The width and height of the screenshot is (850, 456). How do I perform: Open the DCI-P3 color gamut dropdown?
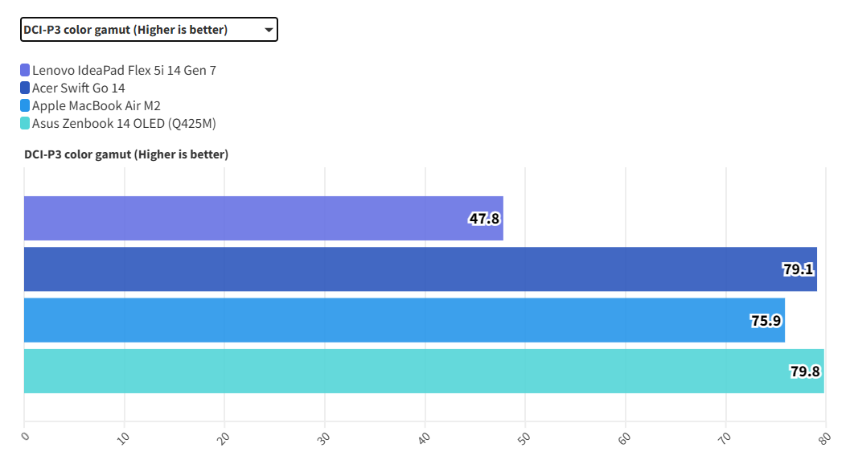[x=149, y=30]
